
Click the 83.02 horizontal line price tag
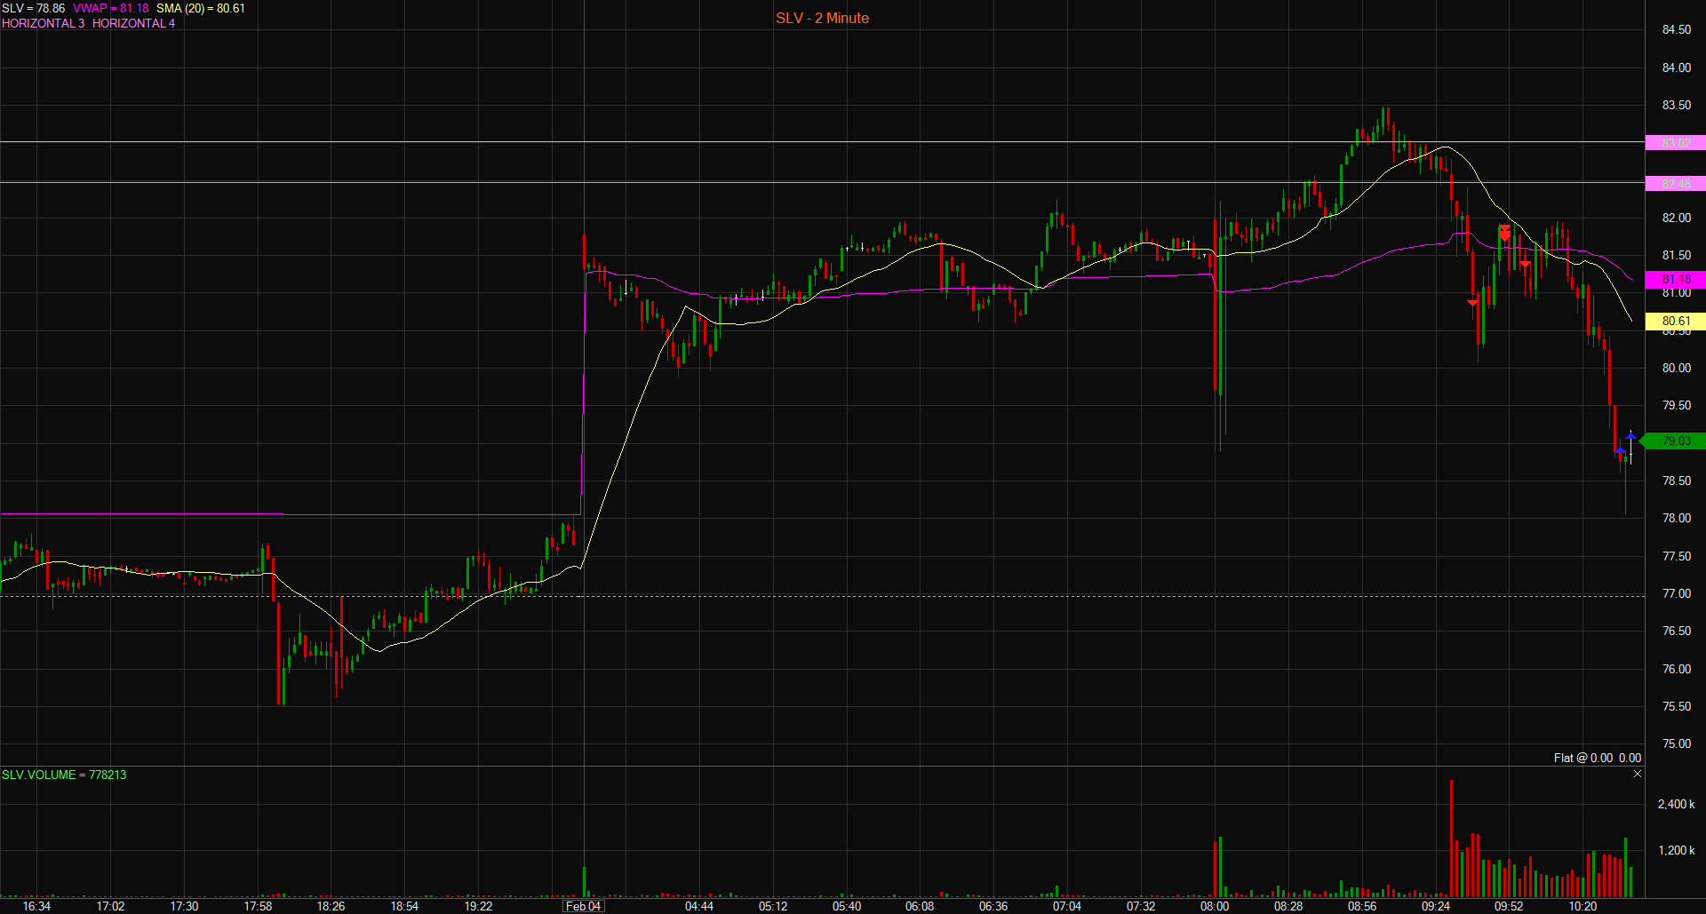[x=1676, y=143]
